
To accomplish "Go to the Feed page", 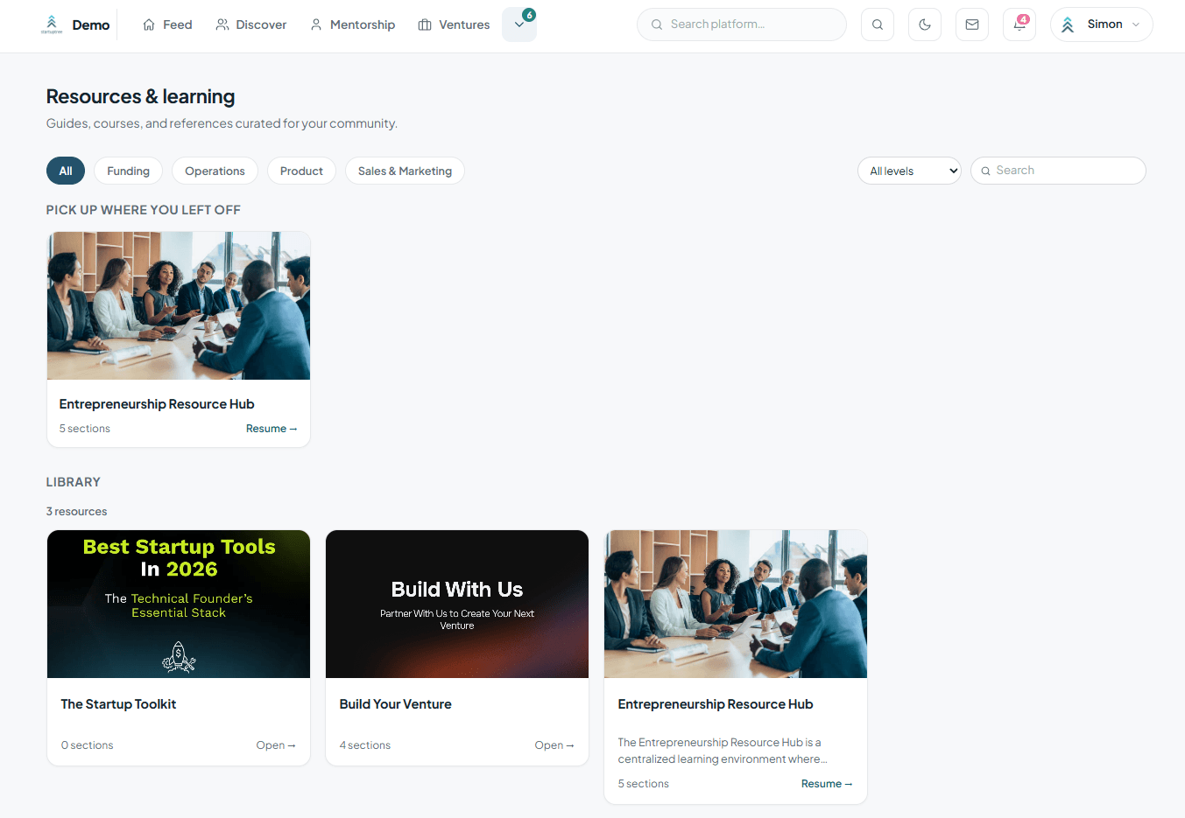I will click(167, 24).
